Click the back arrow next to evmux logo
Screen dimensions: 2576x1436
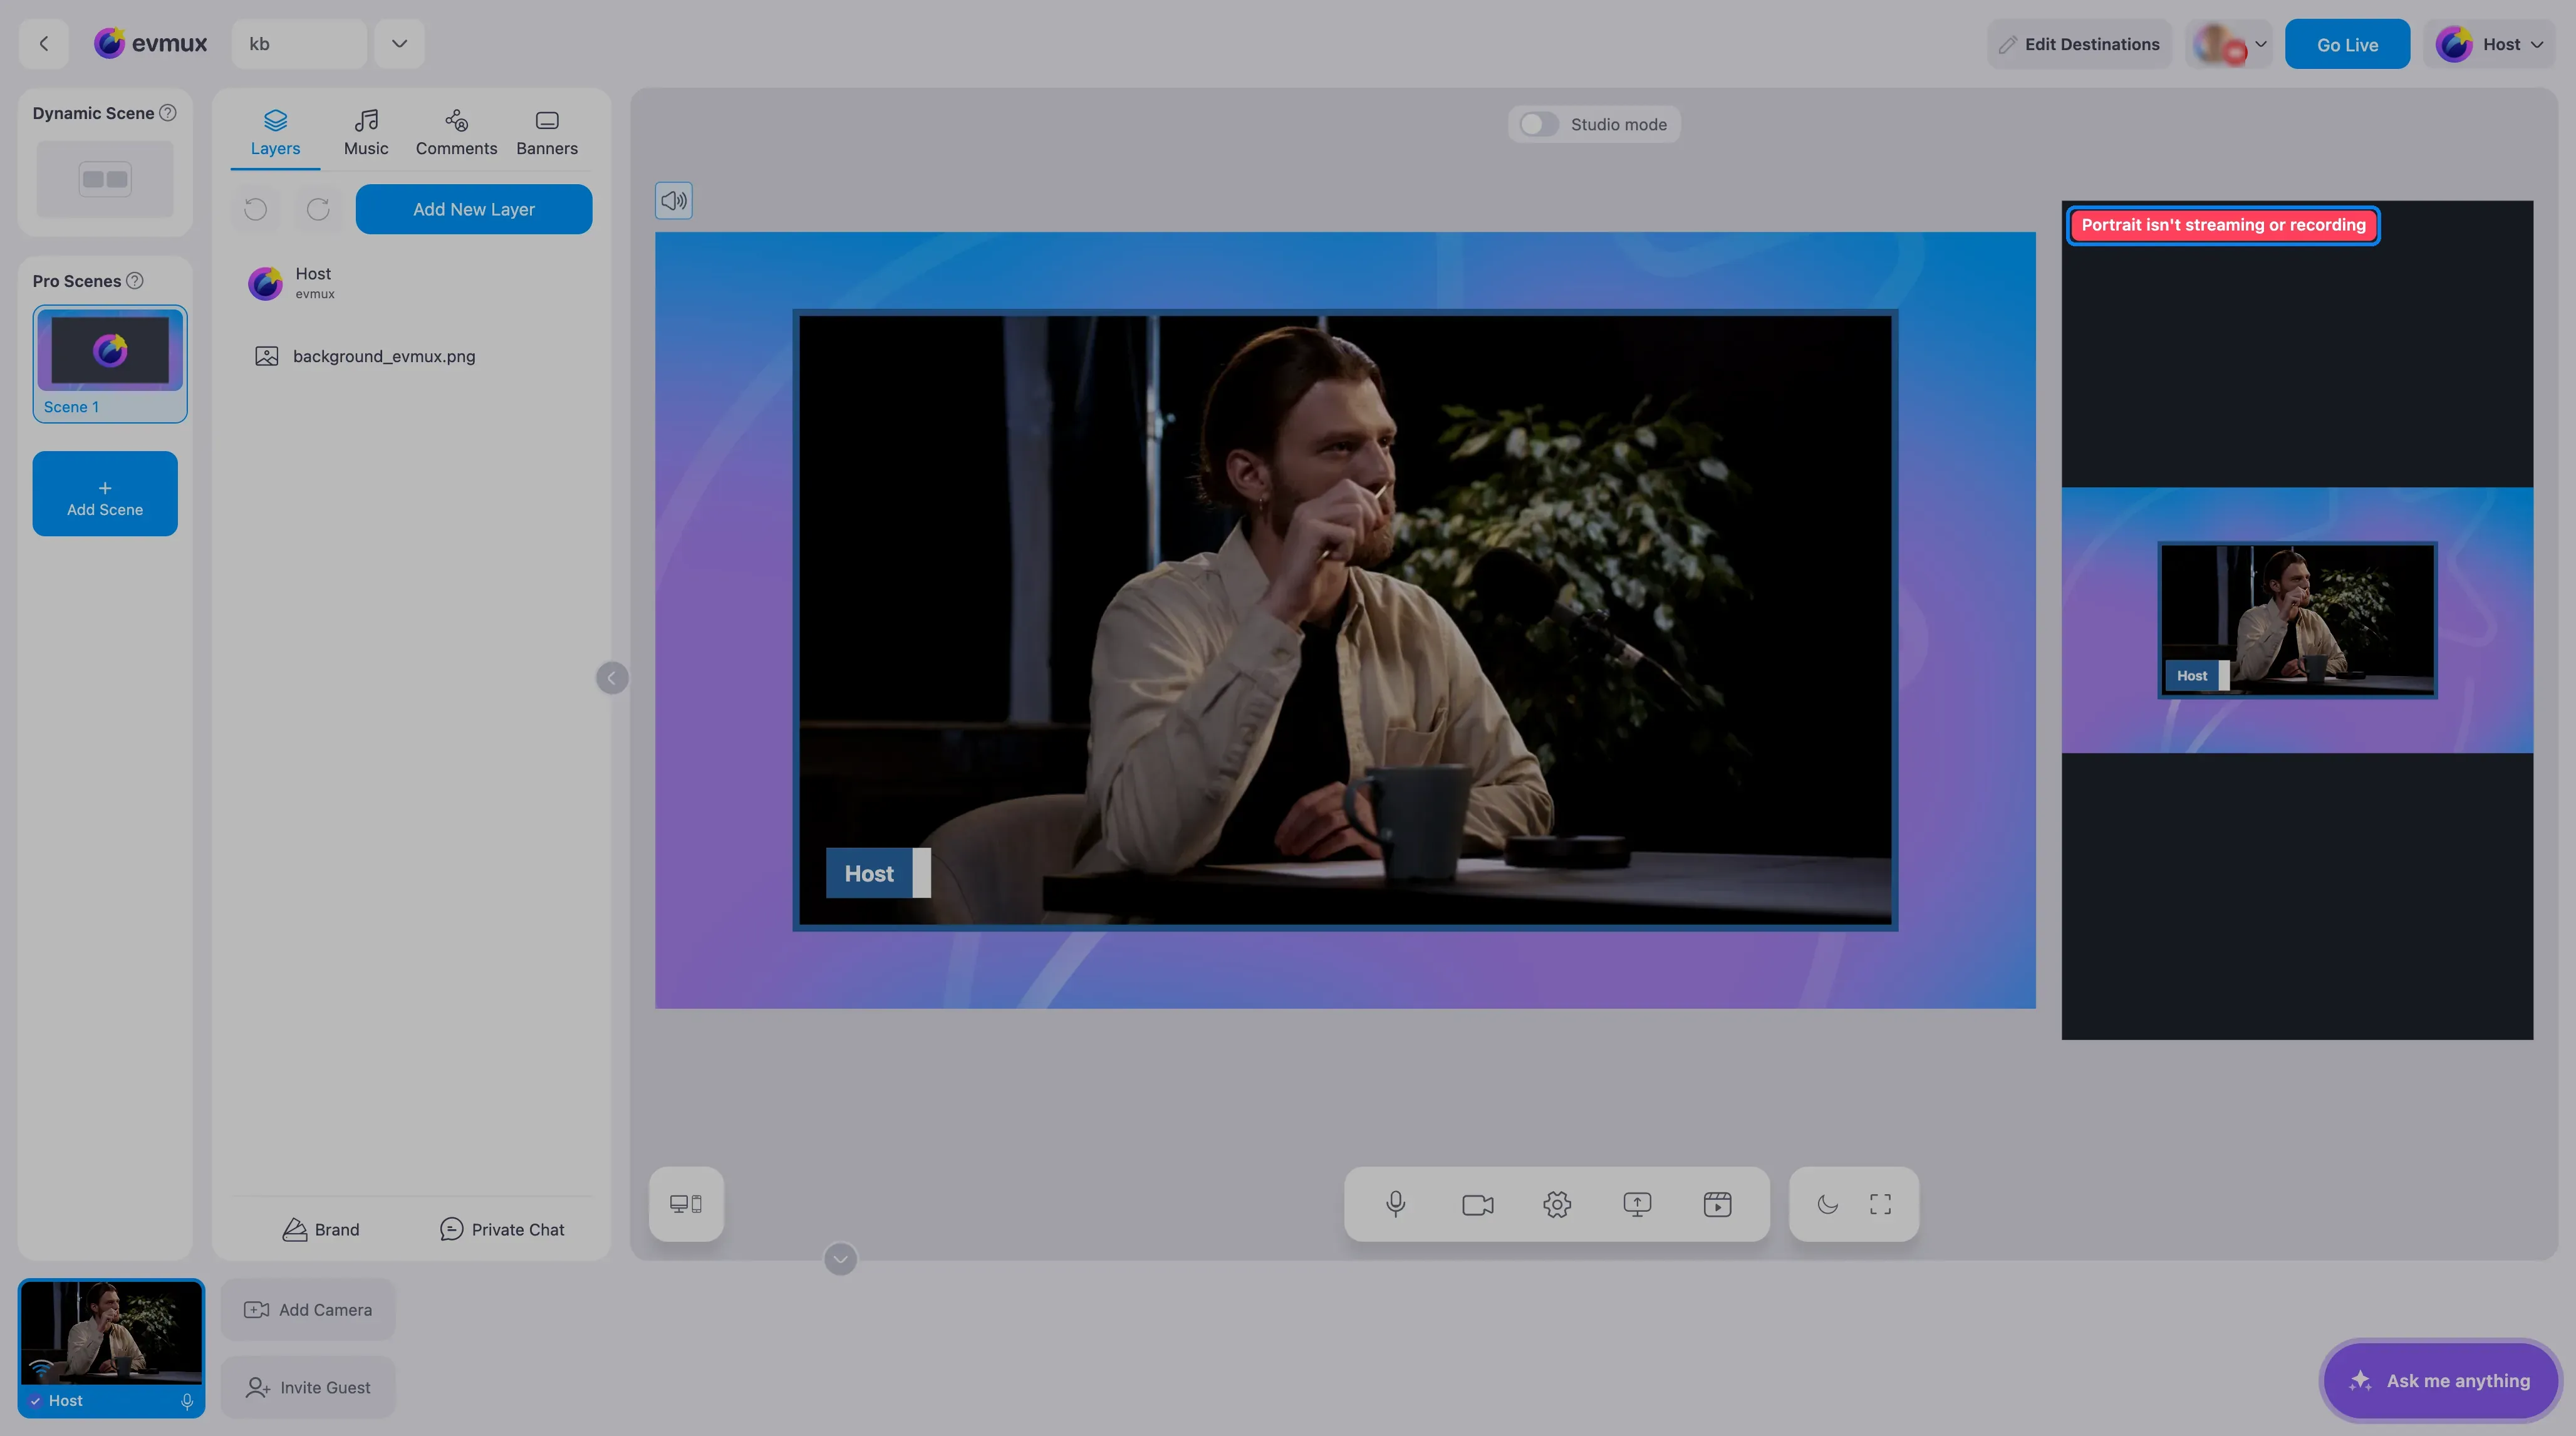[x=43, y=44]
